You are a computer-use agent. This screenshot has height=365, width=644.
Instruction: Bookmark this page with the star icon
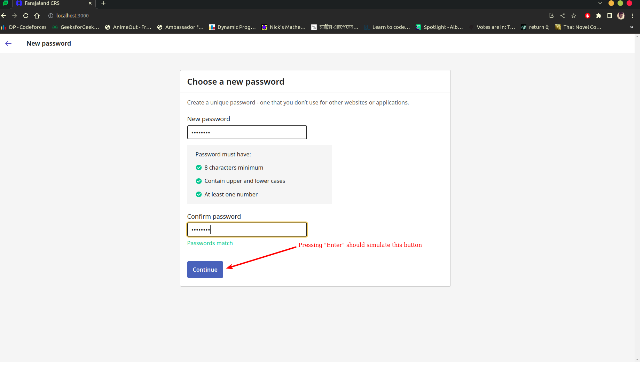[574, 16]
